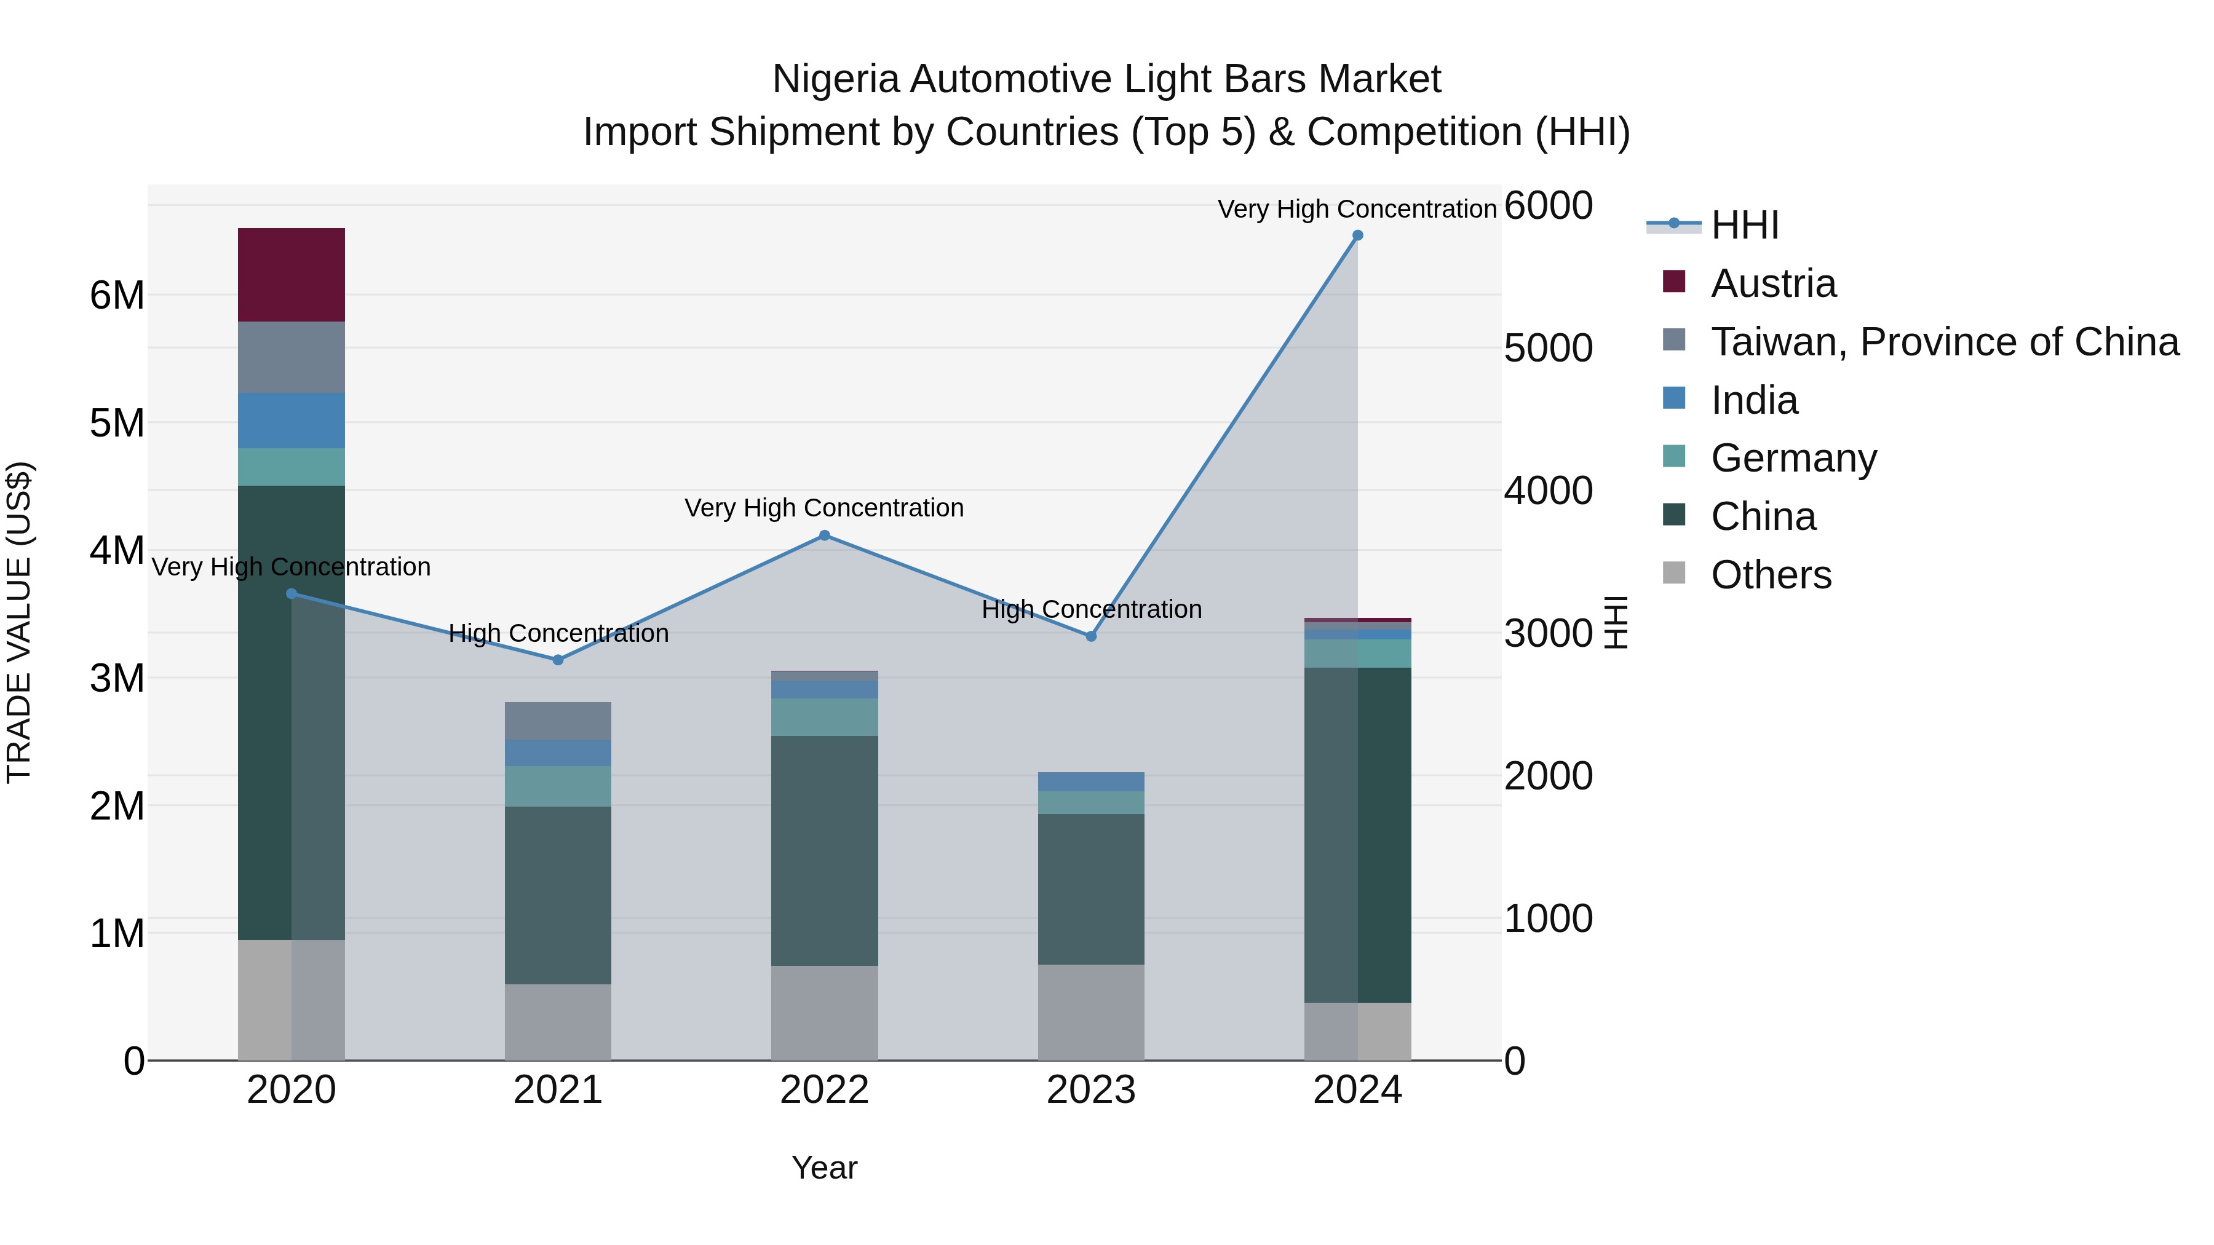Toggle China series in legend
The width and height of the screenshot is (2214, 1245).
tap(1740, 516)
